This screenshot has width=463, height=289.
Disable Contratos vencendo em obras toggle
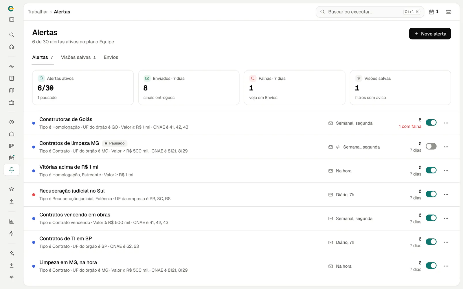click(431, 218)
